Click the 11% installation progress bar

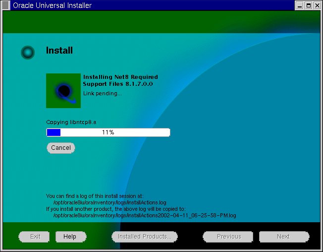(108, 132)
